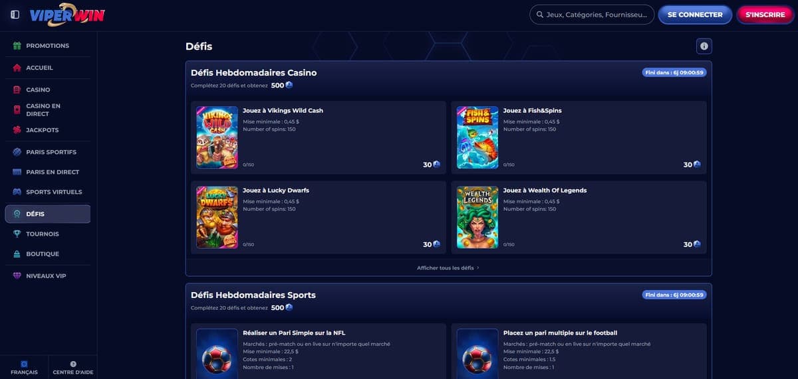Click the Jackpots icon in sidebar
This screenshot has width=798, height=379.
coord(17,130)
